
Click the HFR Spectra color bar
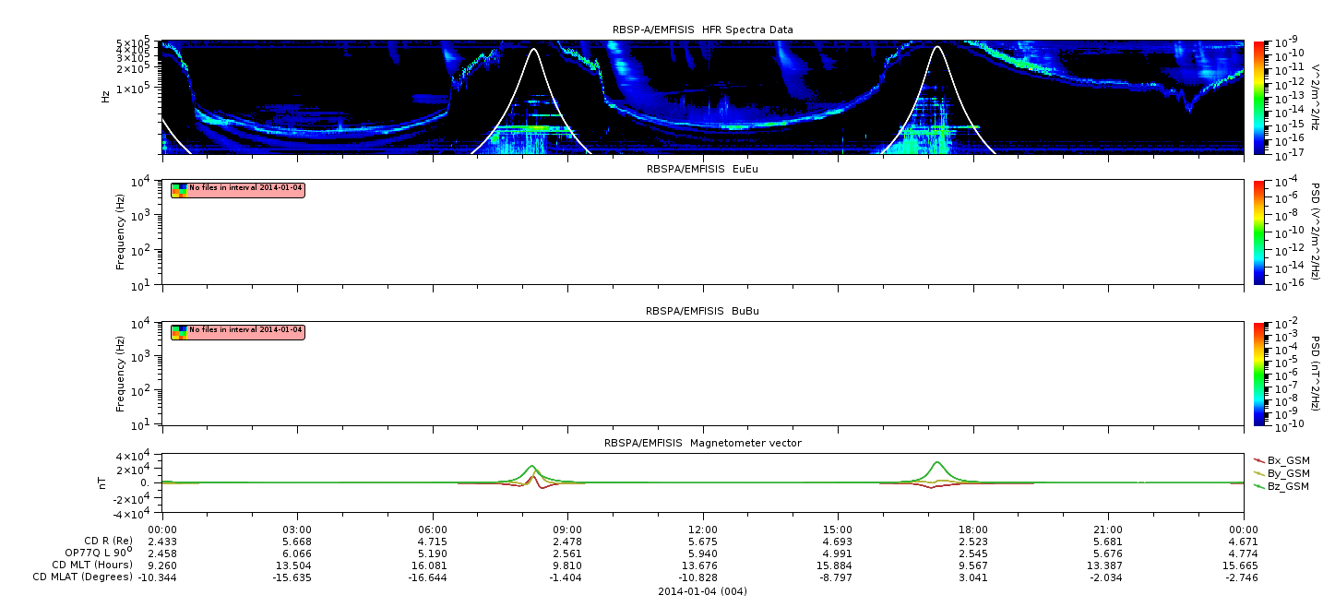[x=1259, y=96]
